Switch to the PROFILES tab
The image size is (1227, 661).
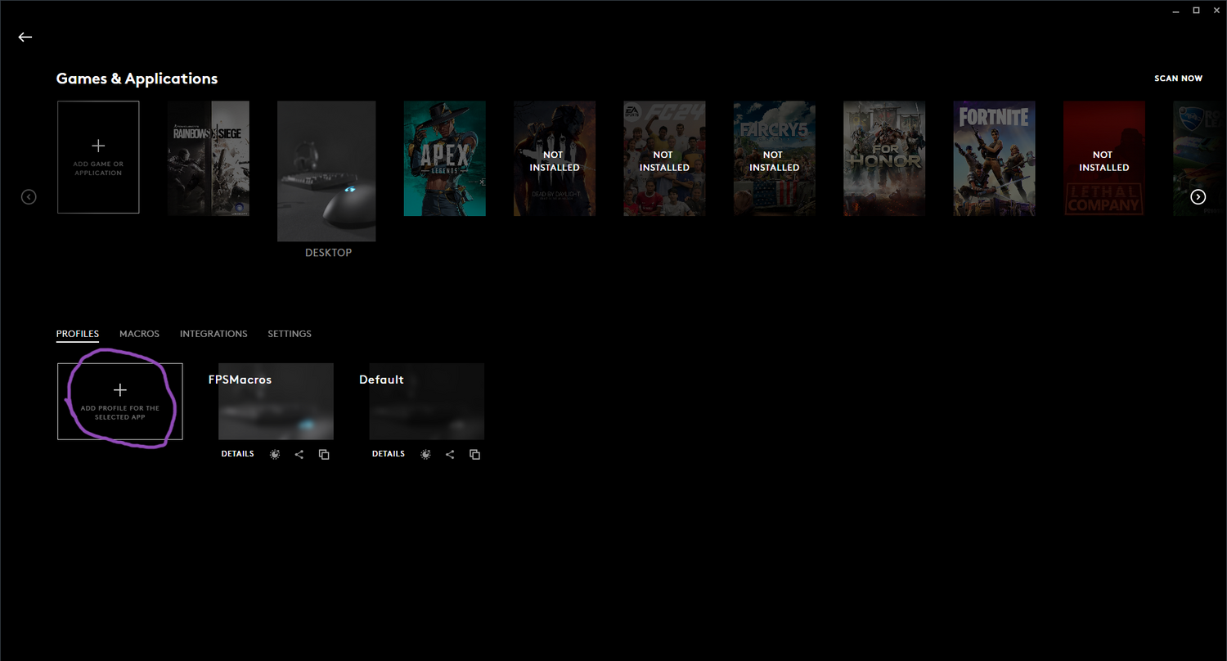click(x=78, y=334)
